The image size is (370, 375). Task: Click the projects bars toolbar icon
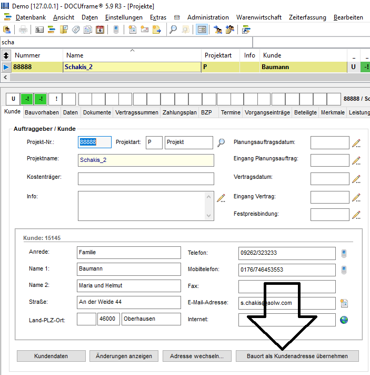point(52,30)
